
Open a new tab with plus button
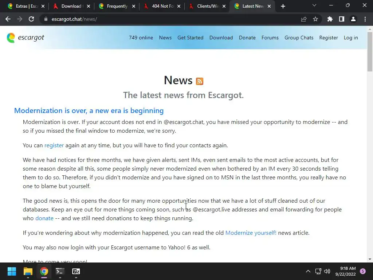pos(283,6)
